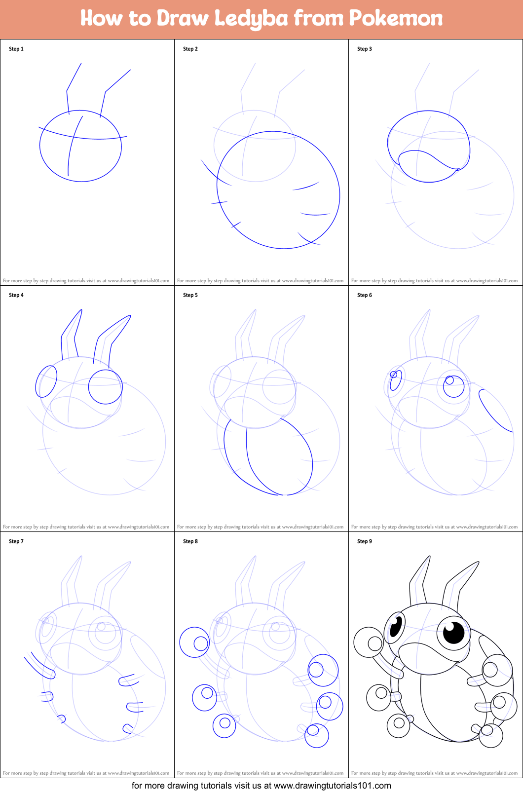The image size is (523, 793).
Task: Click the 'Step 6' label
Action: [x=365, y=295]
